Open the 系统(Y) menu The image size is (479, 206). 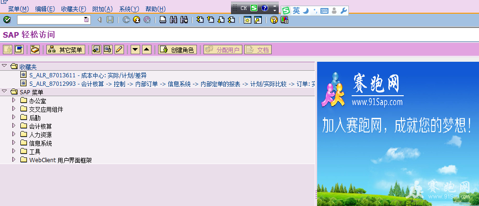[x=129, y=9]
